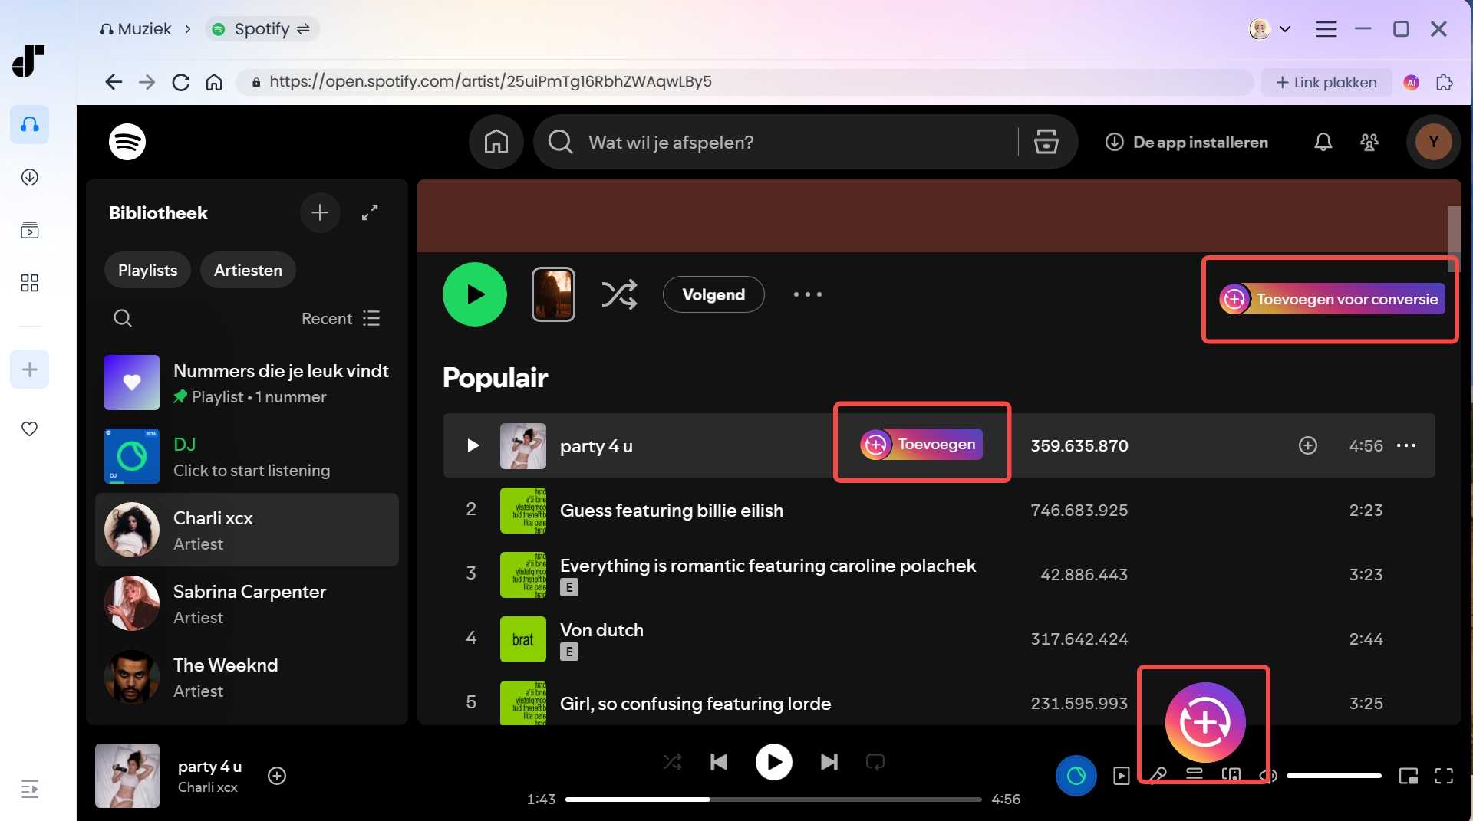The height and width of the screenshot is (821, 1473).
Task: Open the playback queue icon
Action: click(x=1195, y=776)
